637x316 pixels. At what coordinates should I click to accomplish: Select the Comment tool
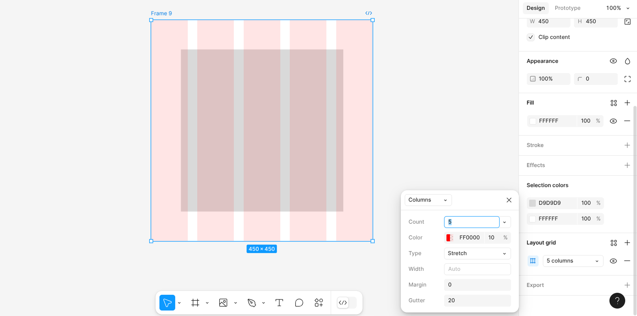[299, 303]
